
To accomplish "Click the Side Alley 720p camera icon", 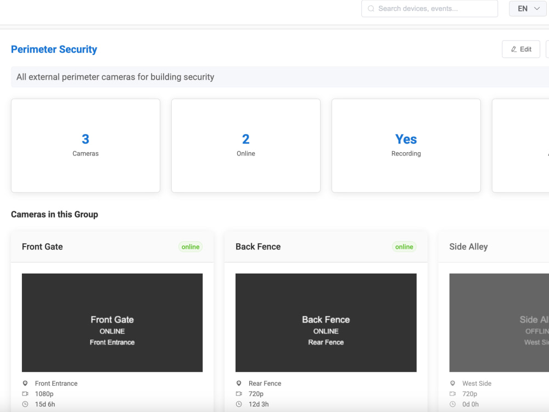I will click(x=453, y=394).
